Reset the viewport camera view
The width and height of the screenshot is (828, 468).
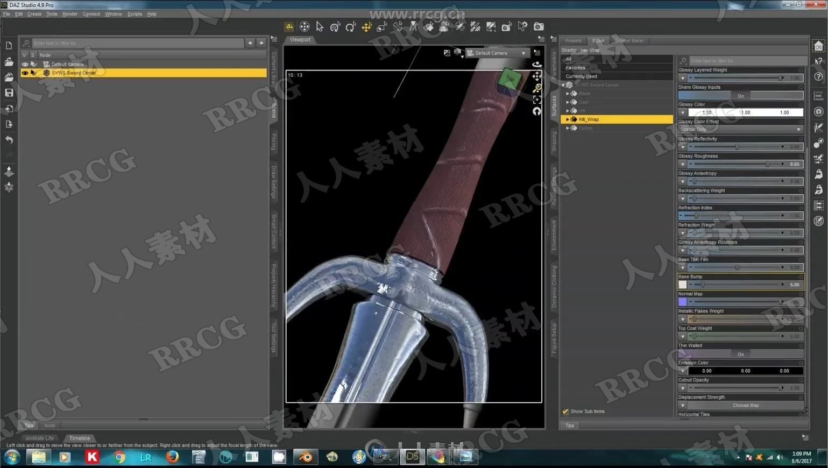click(537, 111)
